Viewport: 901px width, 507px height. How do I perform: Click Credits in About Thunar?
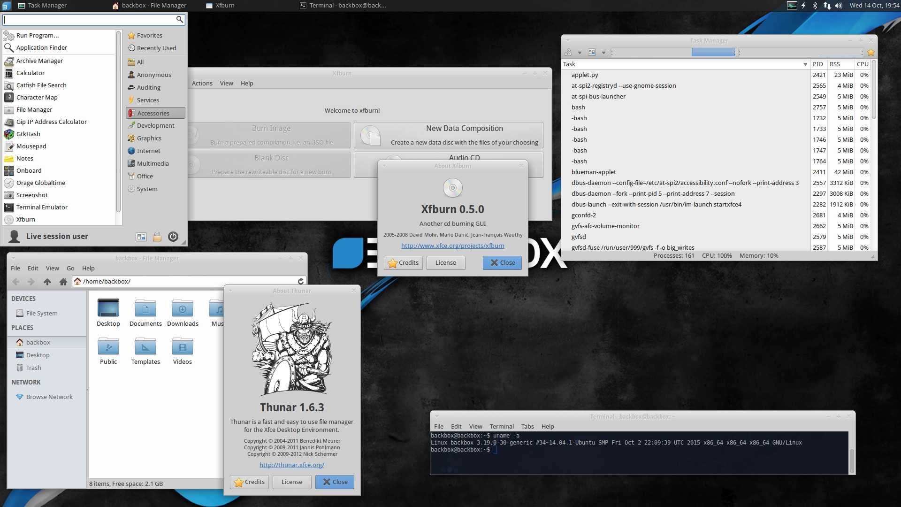click(250, 482)
